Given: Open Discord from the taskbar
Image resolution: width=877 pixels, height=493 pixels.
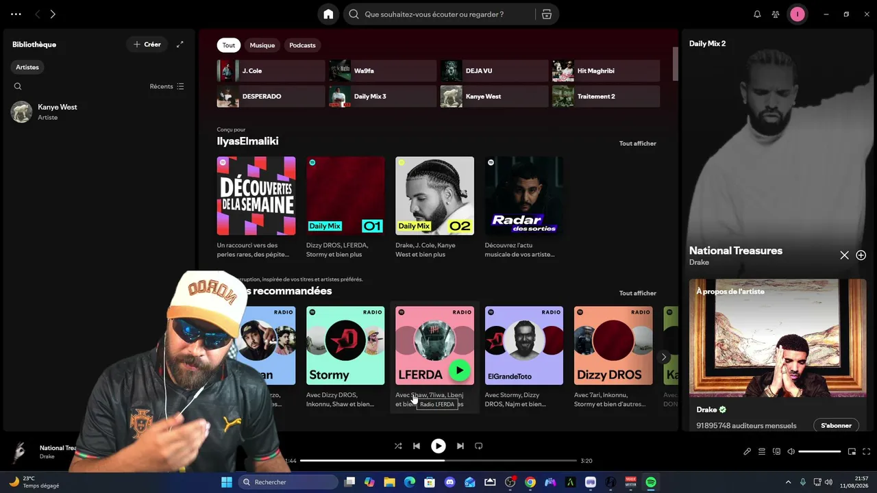Looking at the screenshot, I should point(449,482).
